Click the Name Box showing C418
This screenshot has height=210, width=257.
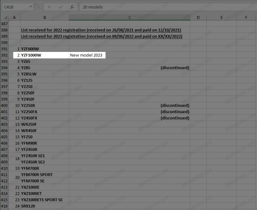15,7
